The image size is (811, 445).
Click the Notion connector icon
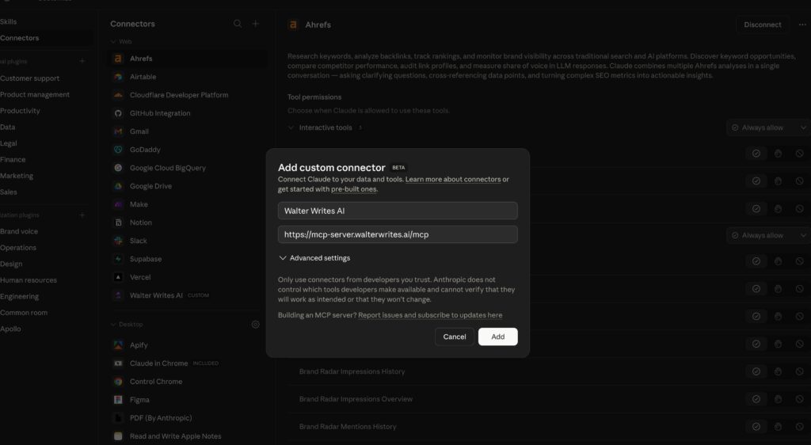118,222
